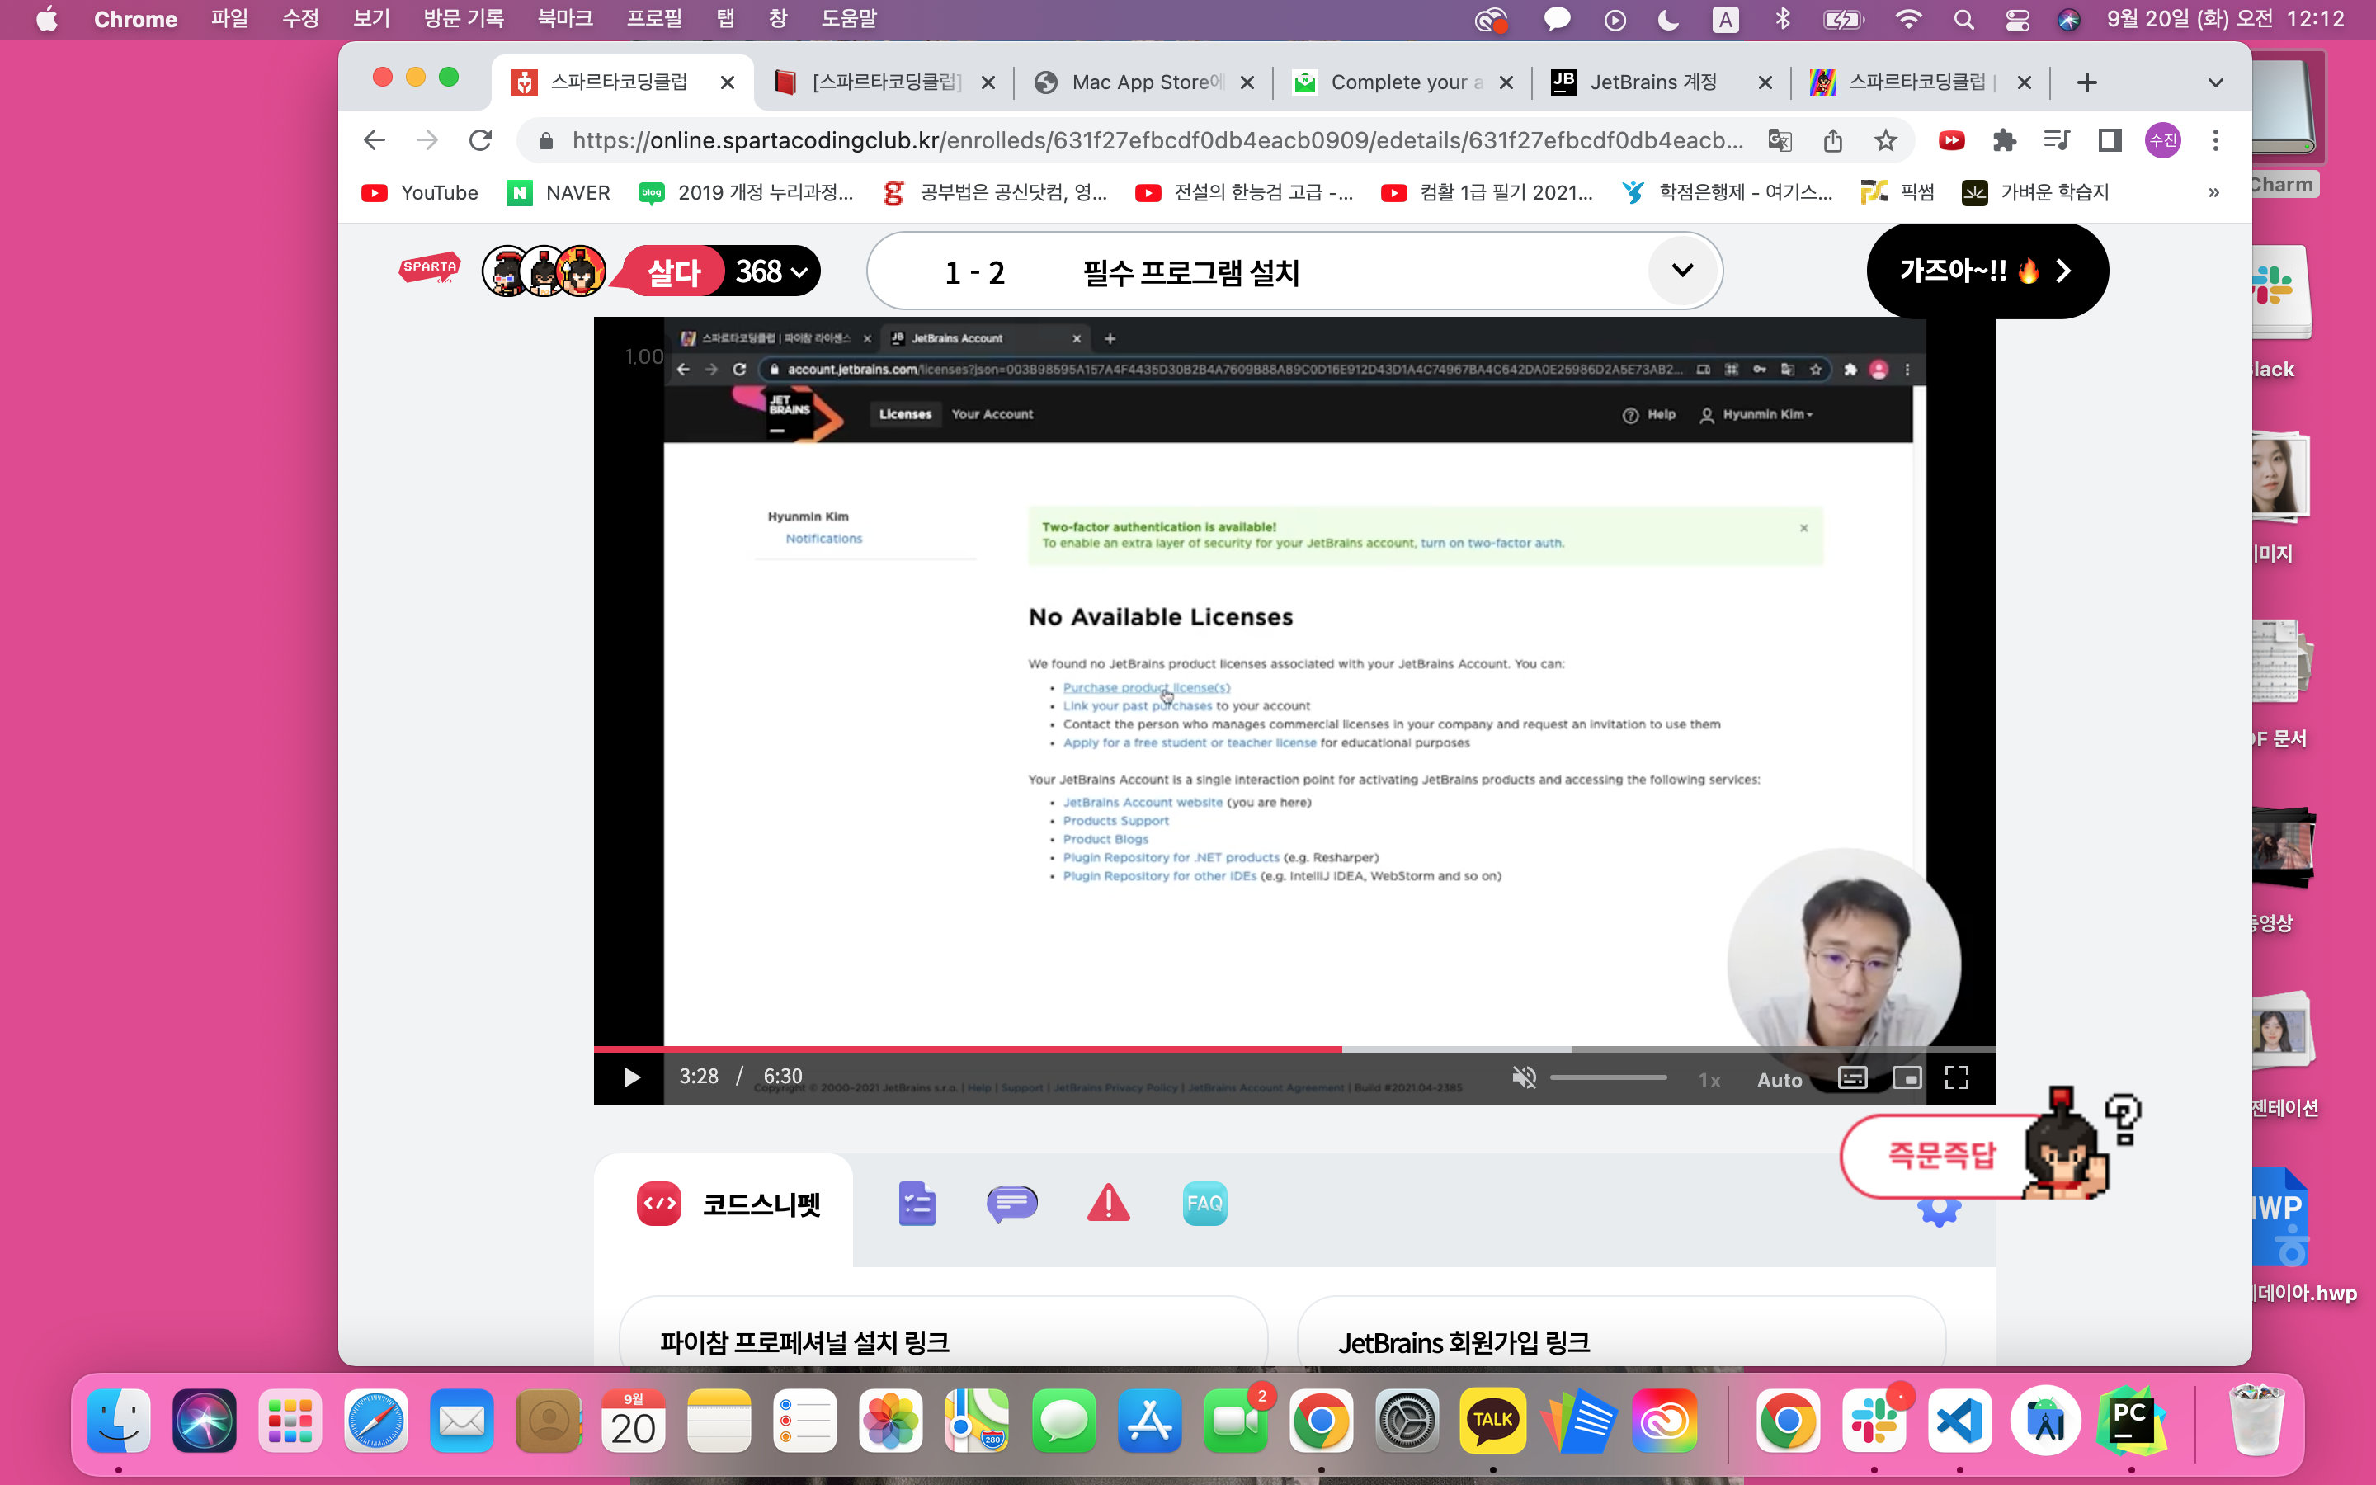The width and height of the screenshot is (2376, 1485).
Task: Expand the lesson list chevron
Action: tap(1682, 270)
